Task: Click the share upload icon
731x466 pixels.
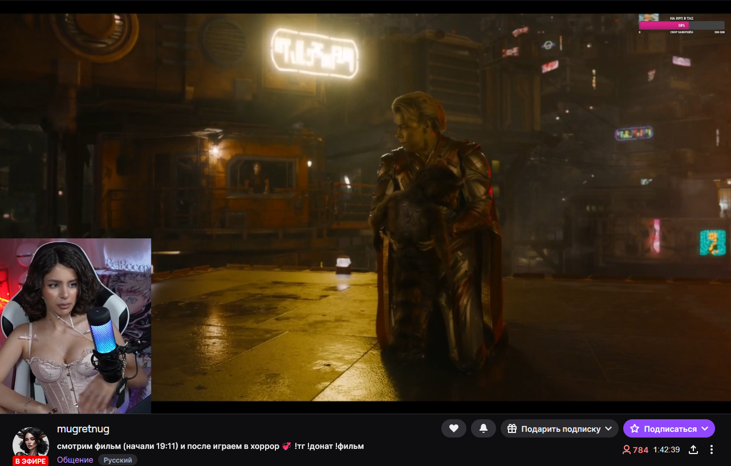Action: (x=693, y=449)
